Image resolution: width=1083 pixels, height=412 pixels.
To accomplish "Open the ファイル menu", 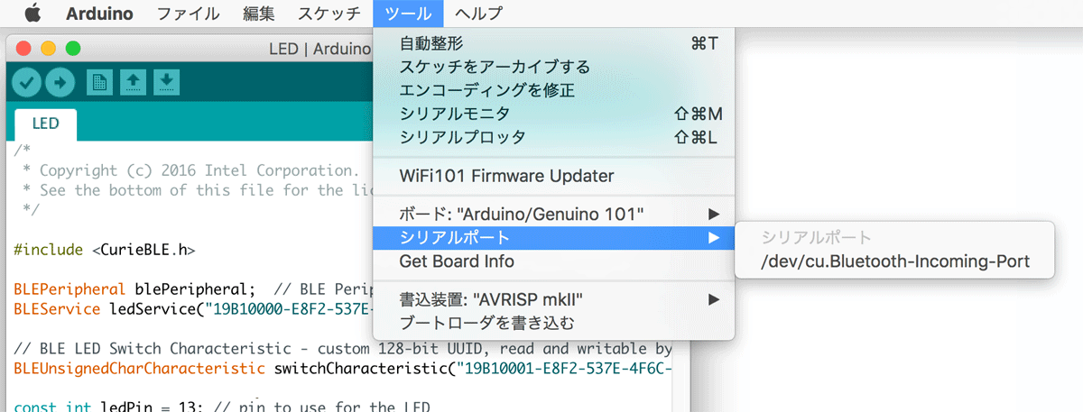I will tap(188, 13).
